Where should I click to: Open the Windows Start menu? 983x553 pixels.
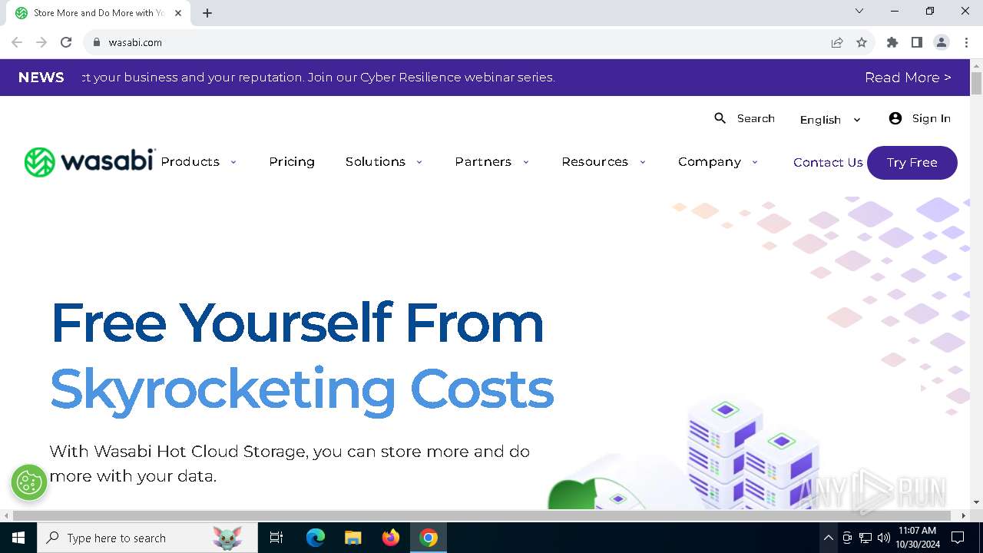pos(18,538)
